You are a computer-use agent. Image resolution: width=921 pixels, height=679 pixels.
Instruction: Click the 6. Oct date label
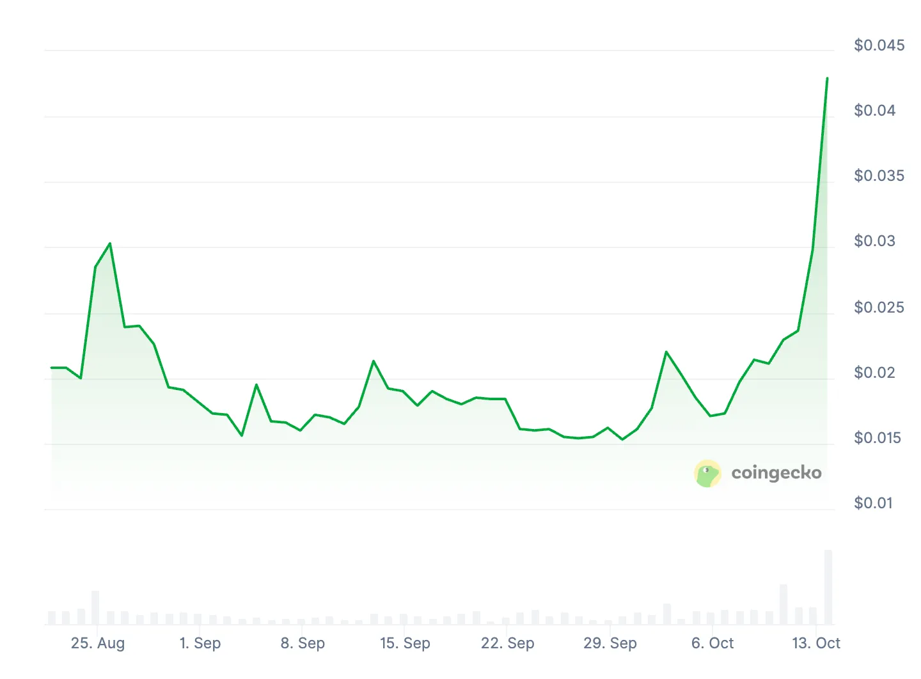pyautogui.click(x=712, y=643)
